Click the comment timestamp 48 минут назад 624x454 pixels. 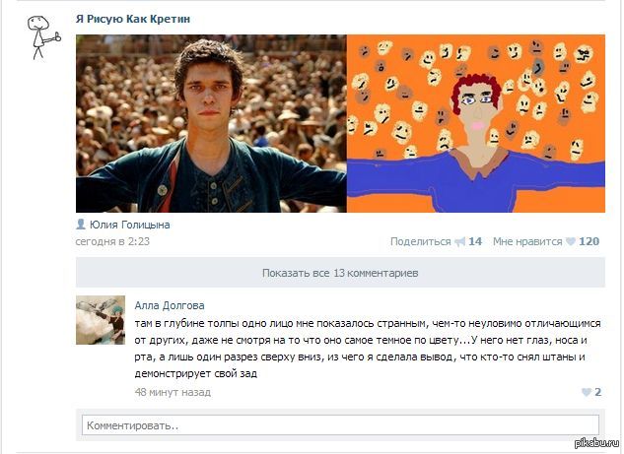pos(173,392)
